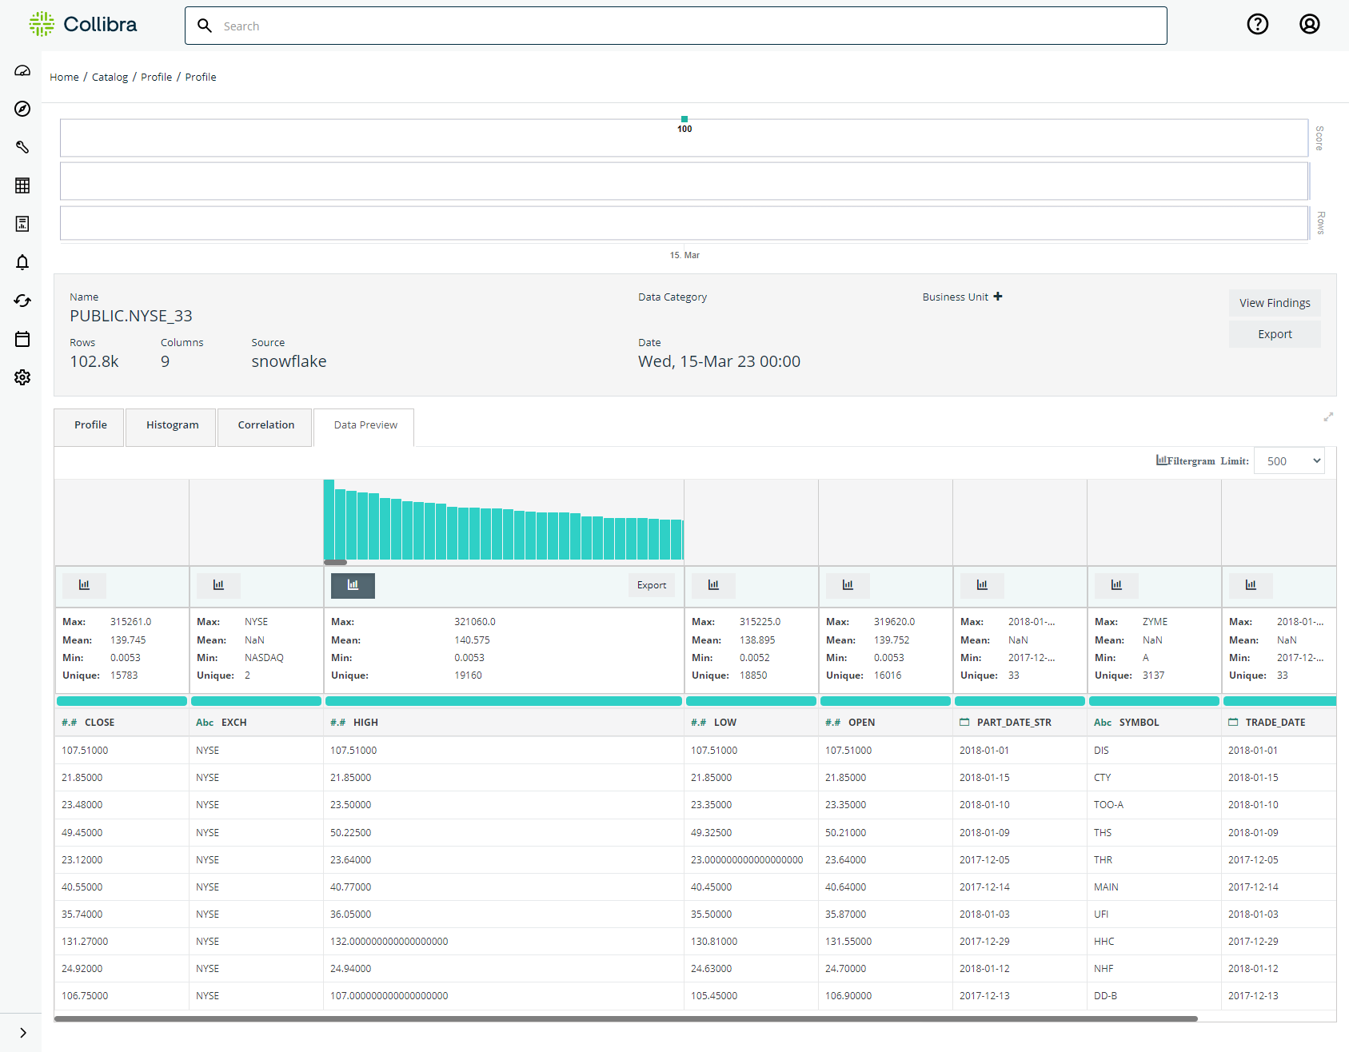Open the dashboard gauge sidebar icon
Screen dimensions: 1349x1052
pos(22,70)
